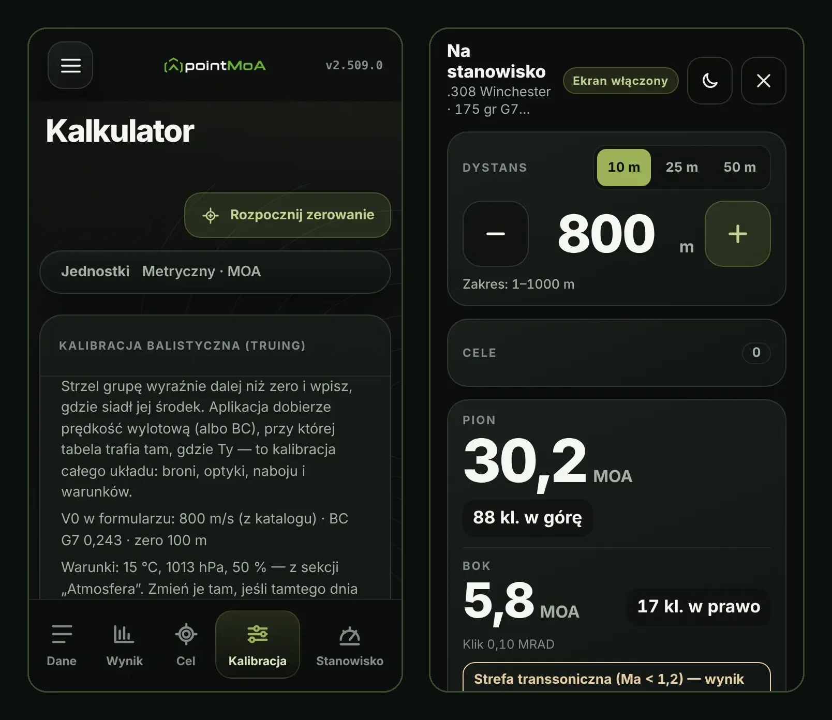The image size is (832, 720).
Task: Switch to the Cel tab
Action: [x=186, y=645]
